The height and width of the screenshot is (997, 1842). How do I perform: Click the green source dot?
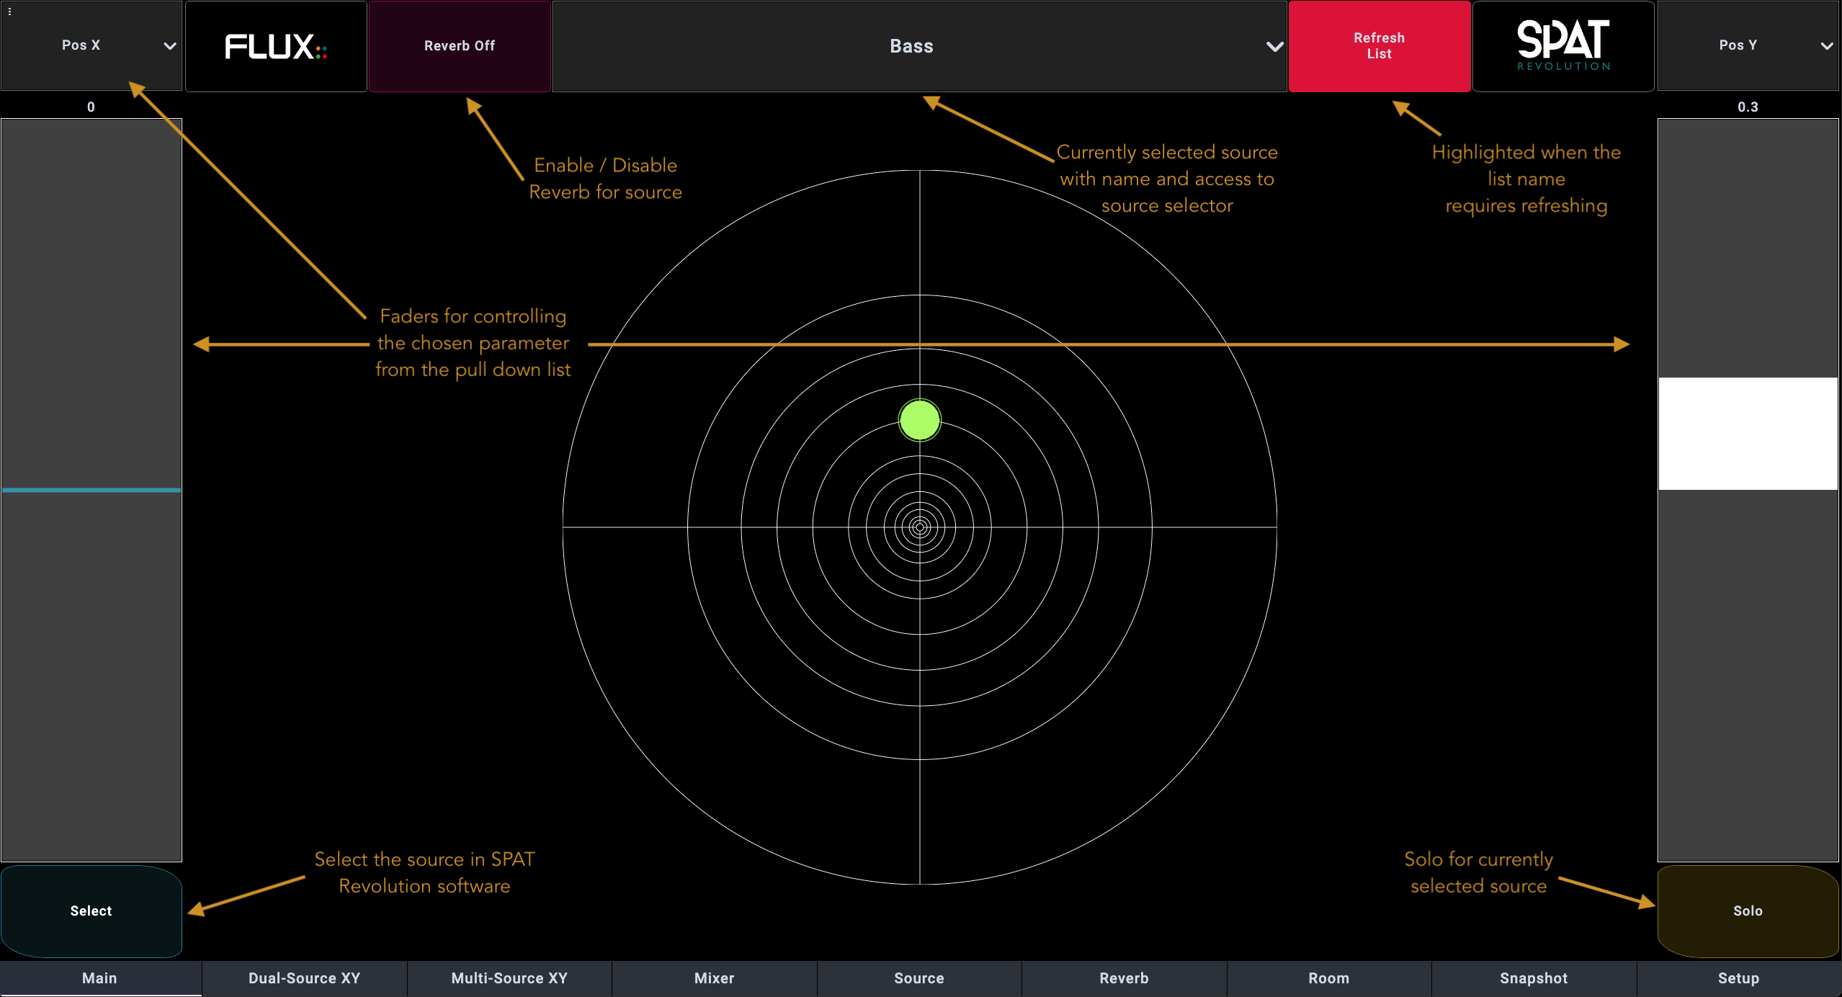(919, 420)
